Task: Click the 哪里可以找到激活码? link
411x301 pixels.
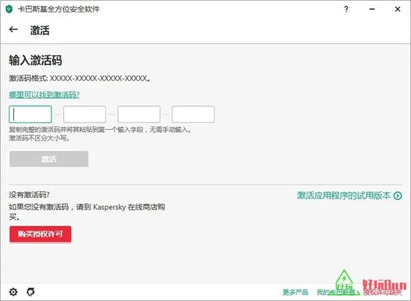Action: [45, 94]
